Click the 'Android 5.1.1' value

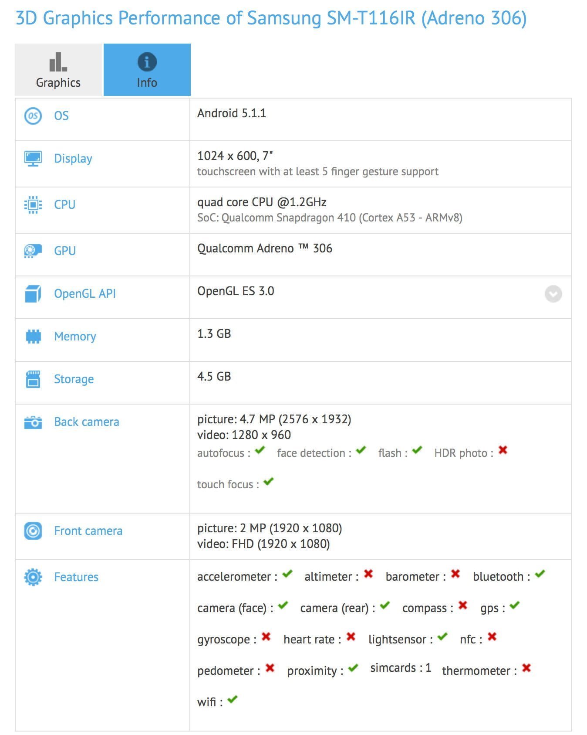pos(232,113)
